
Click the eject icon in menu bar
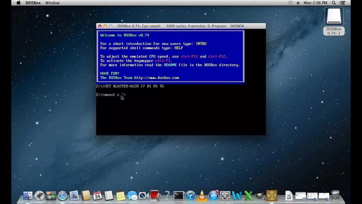pos(298,3)
